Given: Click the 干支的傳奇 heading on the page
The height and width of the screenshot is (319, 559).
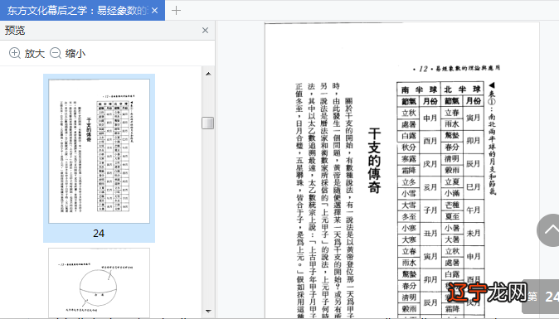Looking at the screenshot, I should (x=375, y=161).
